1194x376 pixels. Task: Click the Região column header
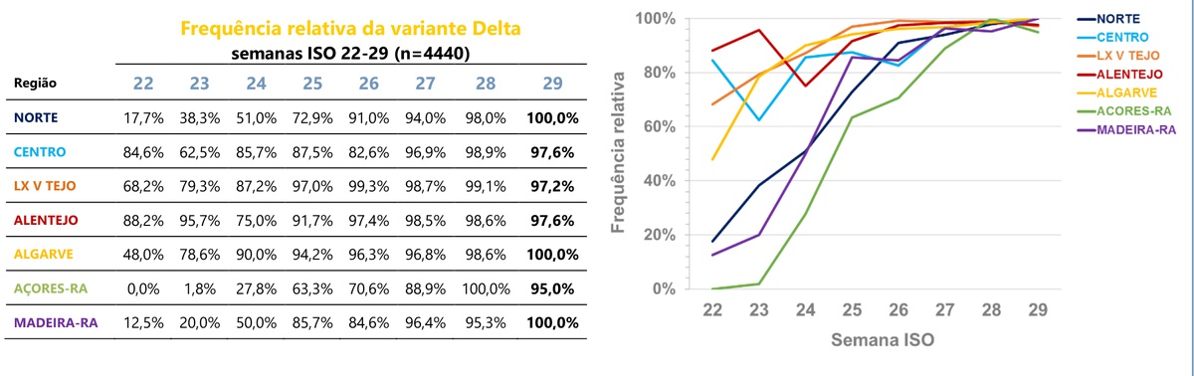click(x=34, y=85)
